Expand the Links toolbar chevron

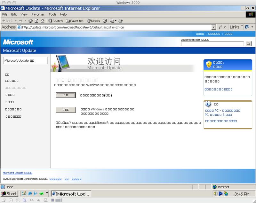point(242,26)
